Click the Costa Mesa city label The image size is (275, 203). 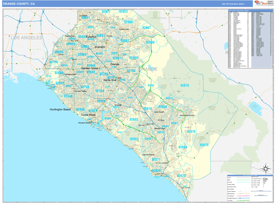tap(88, 115)
